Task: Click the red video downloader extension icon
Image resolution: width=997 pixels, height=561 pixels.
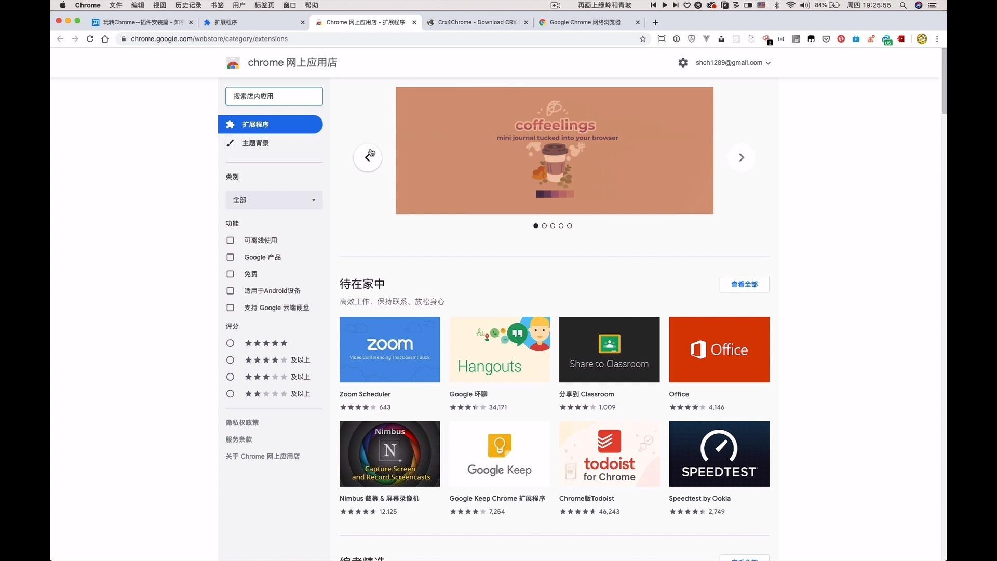Action: [x=901, y=39]
